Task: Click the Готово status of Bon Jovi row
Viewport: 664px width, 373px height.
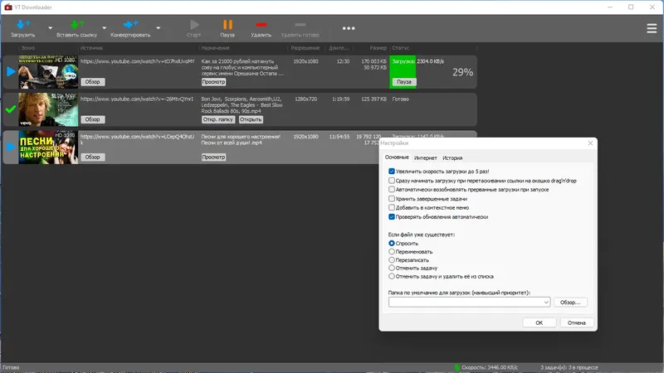Action: pyautogui.click(x=401, y=99)
